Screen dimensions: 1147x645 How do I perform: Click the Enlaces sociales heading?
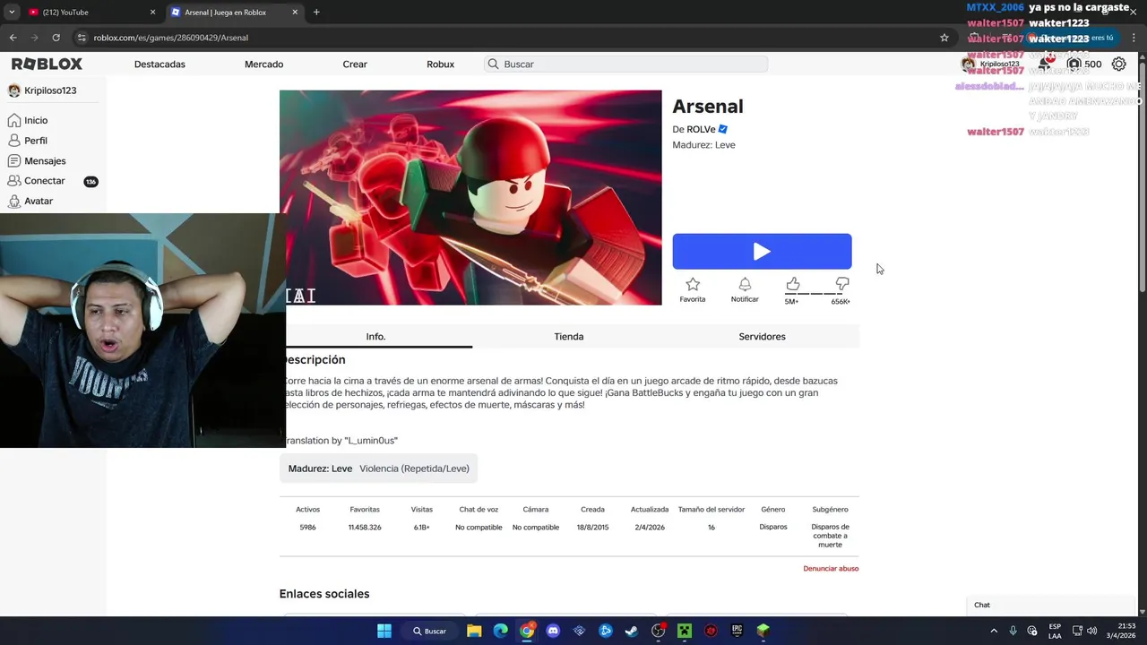tap(324, 594)
